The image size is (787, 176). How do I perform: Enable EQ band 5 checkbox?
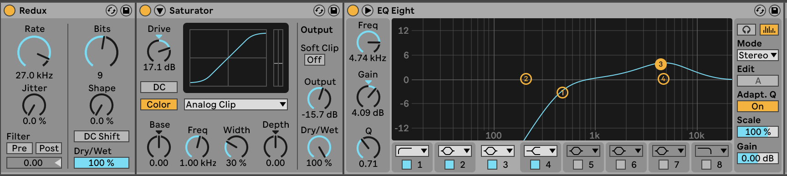[x=578, y=165]
